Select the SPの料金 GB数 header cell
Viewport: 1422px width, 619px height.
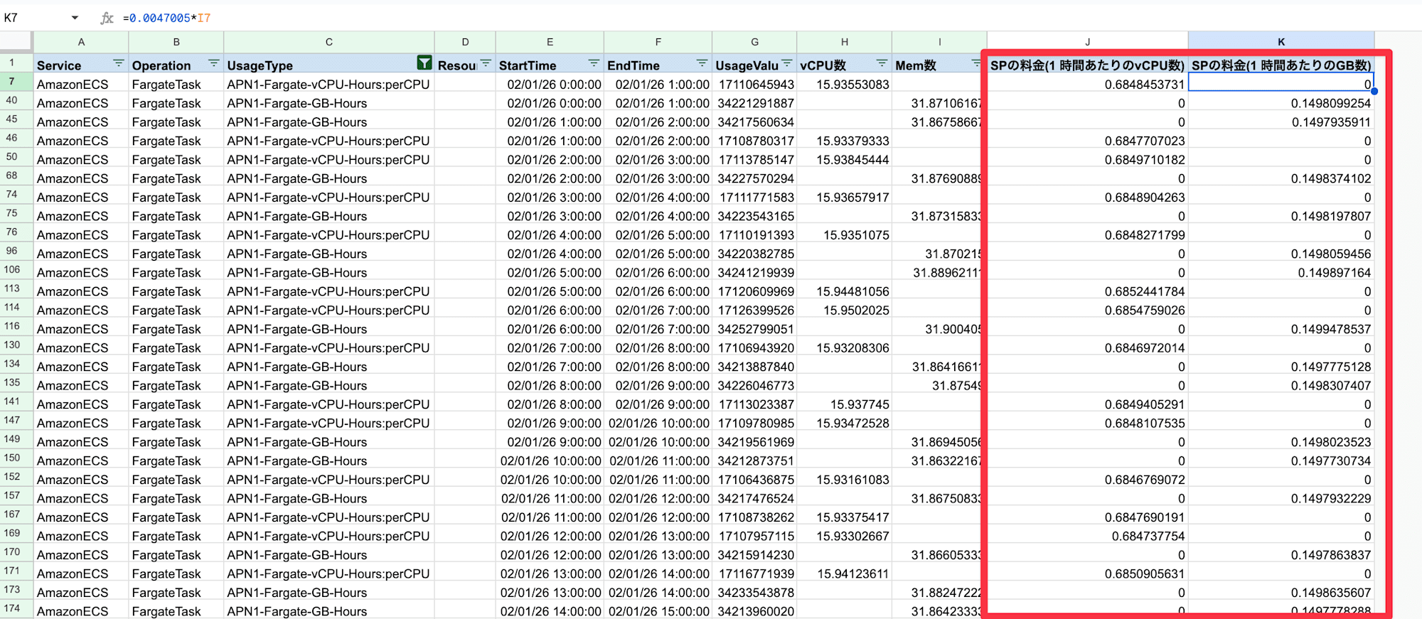(1281, 65)
